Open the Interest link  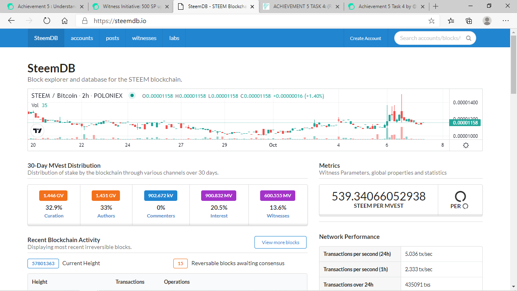pyautogui.click(x=219, y=216)
